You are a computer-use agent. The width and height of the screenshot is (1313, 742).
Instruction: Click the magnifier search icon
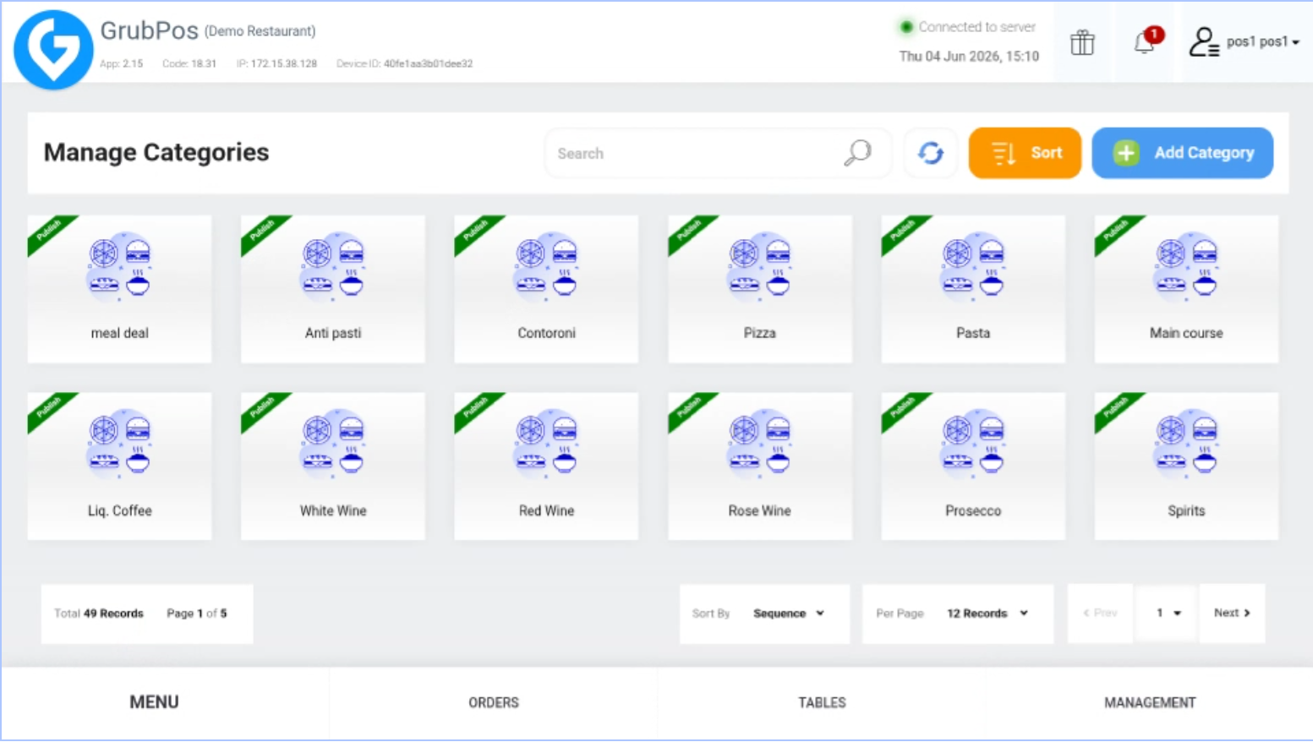pos(857,153)
